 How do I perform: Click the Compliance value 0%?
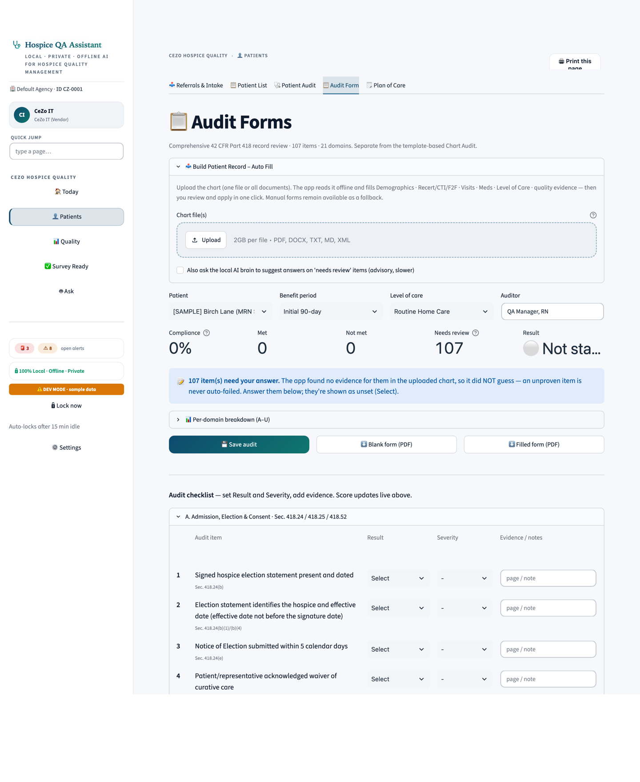coord(180,348)
